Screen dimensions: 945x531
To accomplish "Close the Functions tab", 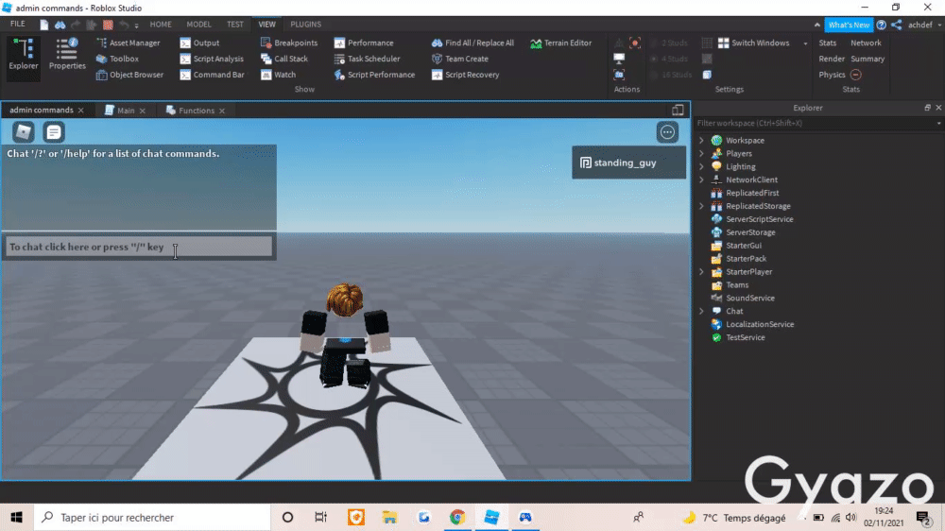I will 222,111.
